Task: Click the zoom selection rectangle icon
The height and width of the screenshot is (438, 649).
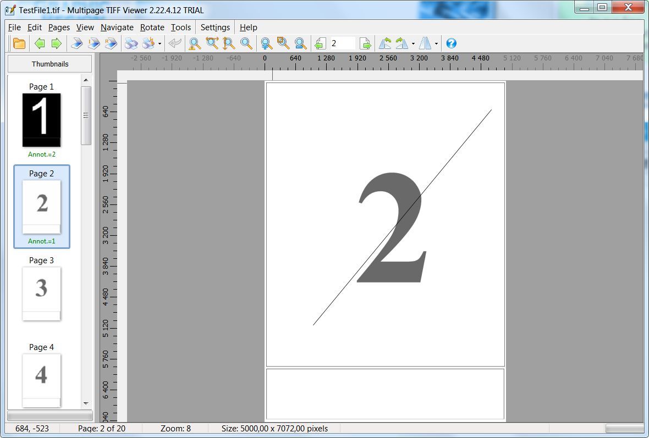Action: (x=283, y=43)
